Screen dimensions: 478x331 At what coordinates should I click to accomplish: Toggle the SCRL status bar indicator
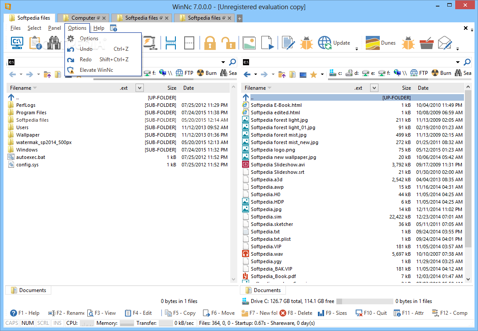pos(43,323)
